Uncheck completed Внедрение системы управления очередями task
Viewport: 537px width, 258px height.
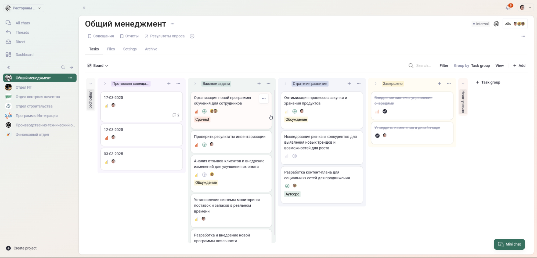click(385, 111)
